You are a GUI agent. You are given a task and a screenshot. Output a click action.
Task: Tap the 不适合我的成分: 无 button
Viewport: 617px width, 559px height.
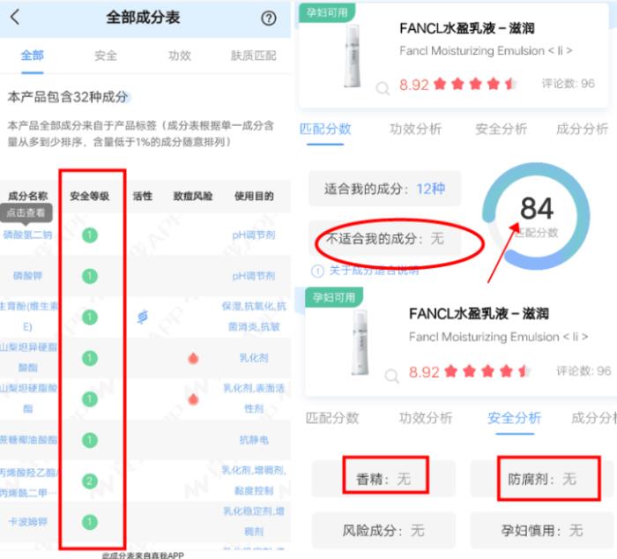[x=384, y=238]
